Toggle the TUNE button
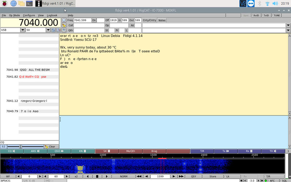Image resolution: width=291 pixels, height=182 pixels. coord(276,15)
